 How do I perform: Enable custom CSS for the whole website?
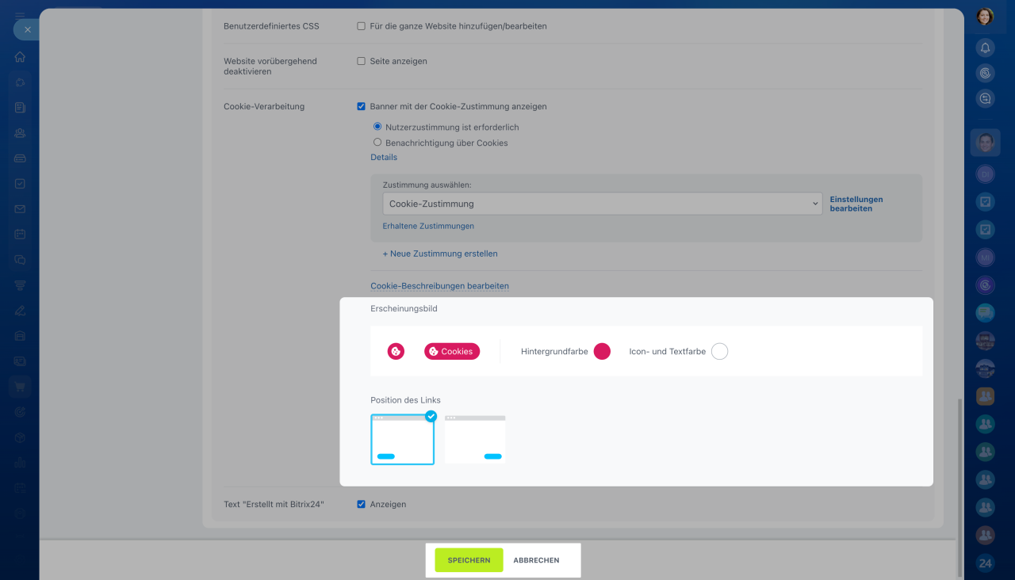click(x=362, y=26)
